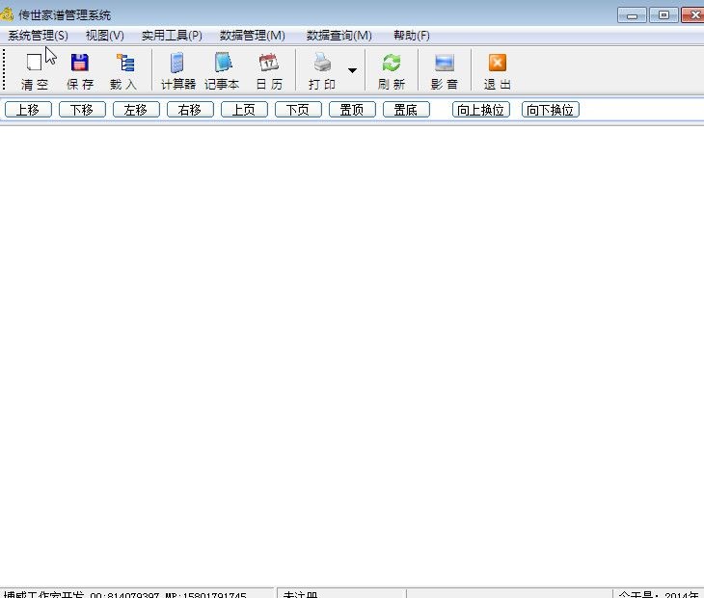Open the 视图(V) menu
The width and height of the screenshot is (704, 598).
pos(105,36)
